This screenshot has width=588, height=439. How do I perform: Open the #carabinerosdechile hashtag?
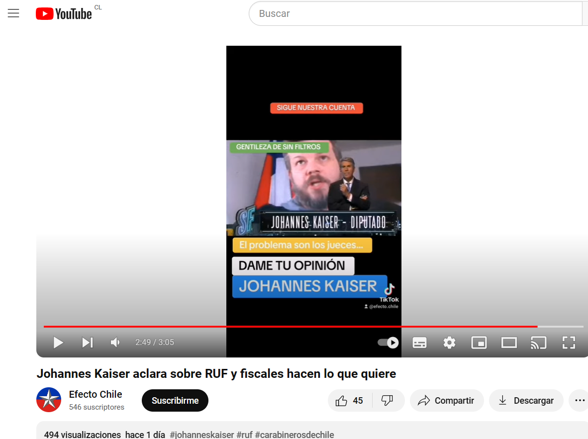point(294,435)
